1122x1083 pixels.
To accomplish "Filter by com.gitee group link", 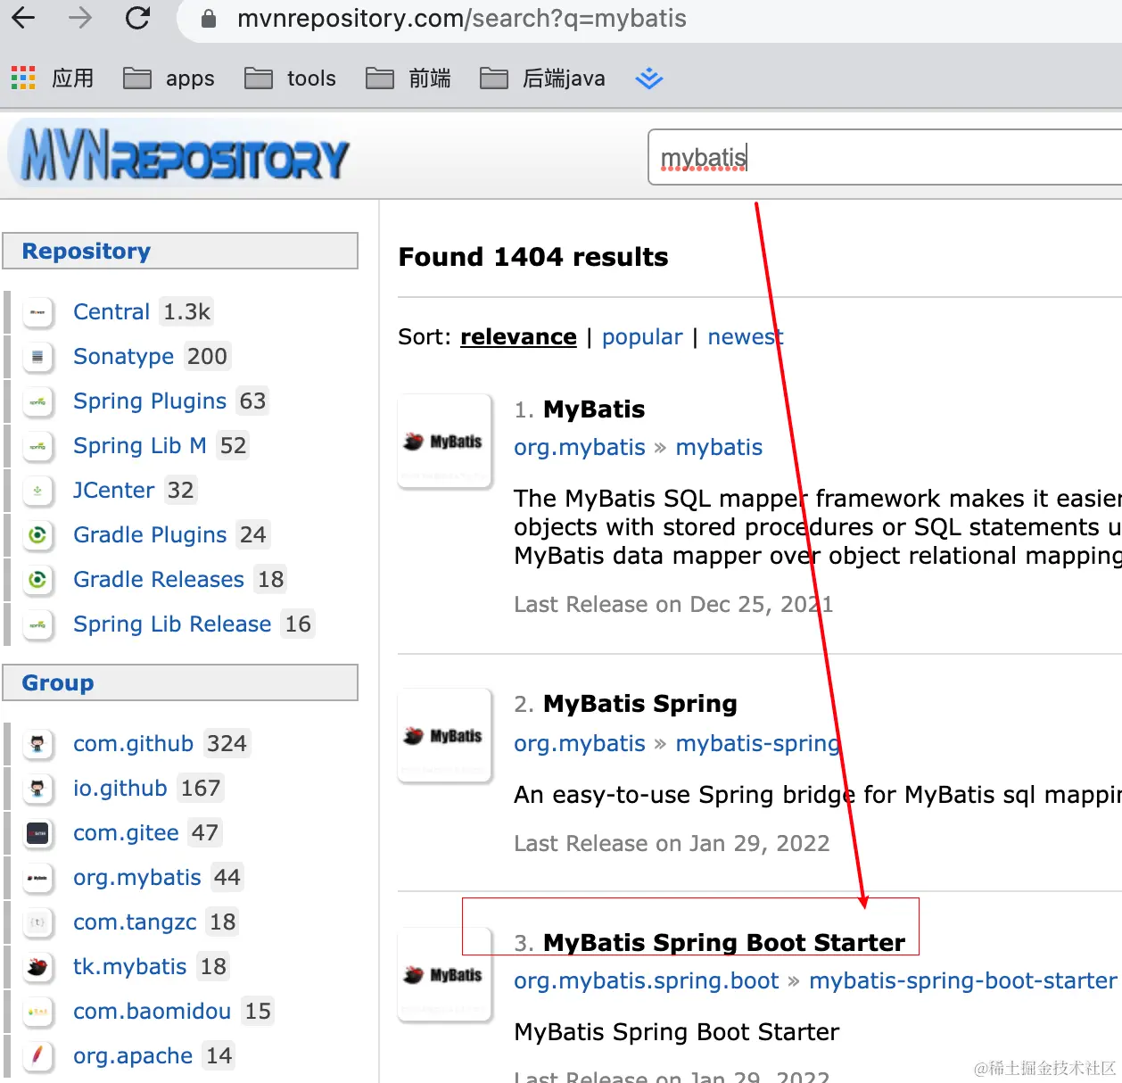I will (x=127, y=833).
